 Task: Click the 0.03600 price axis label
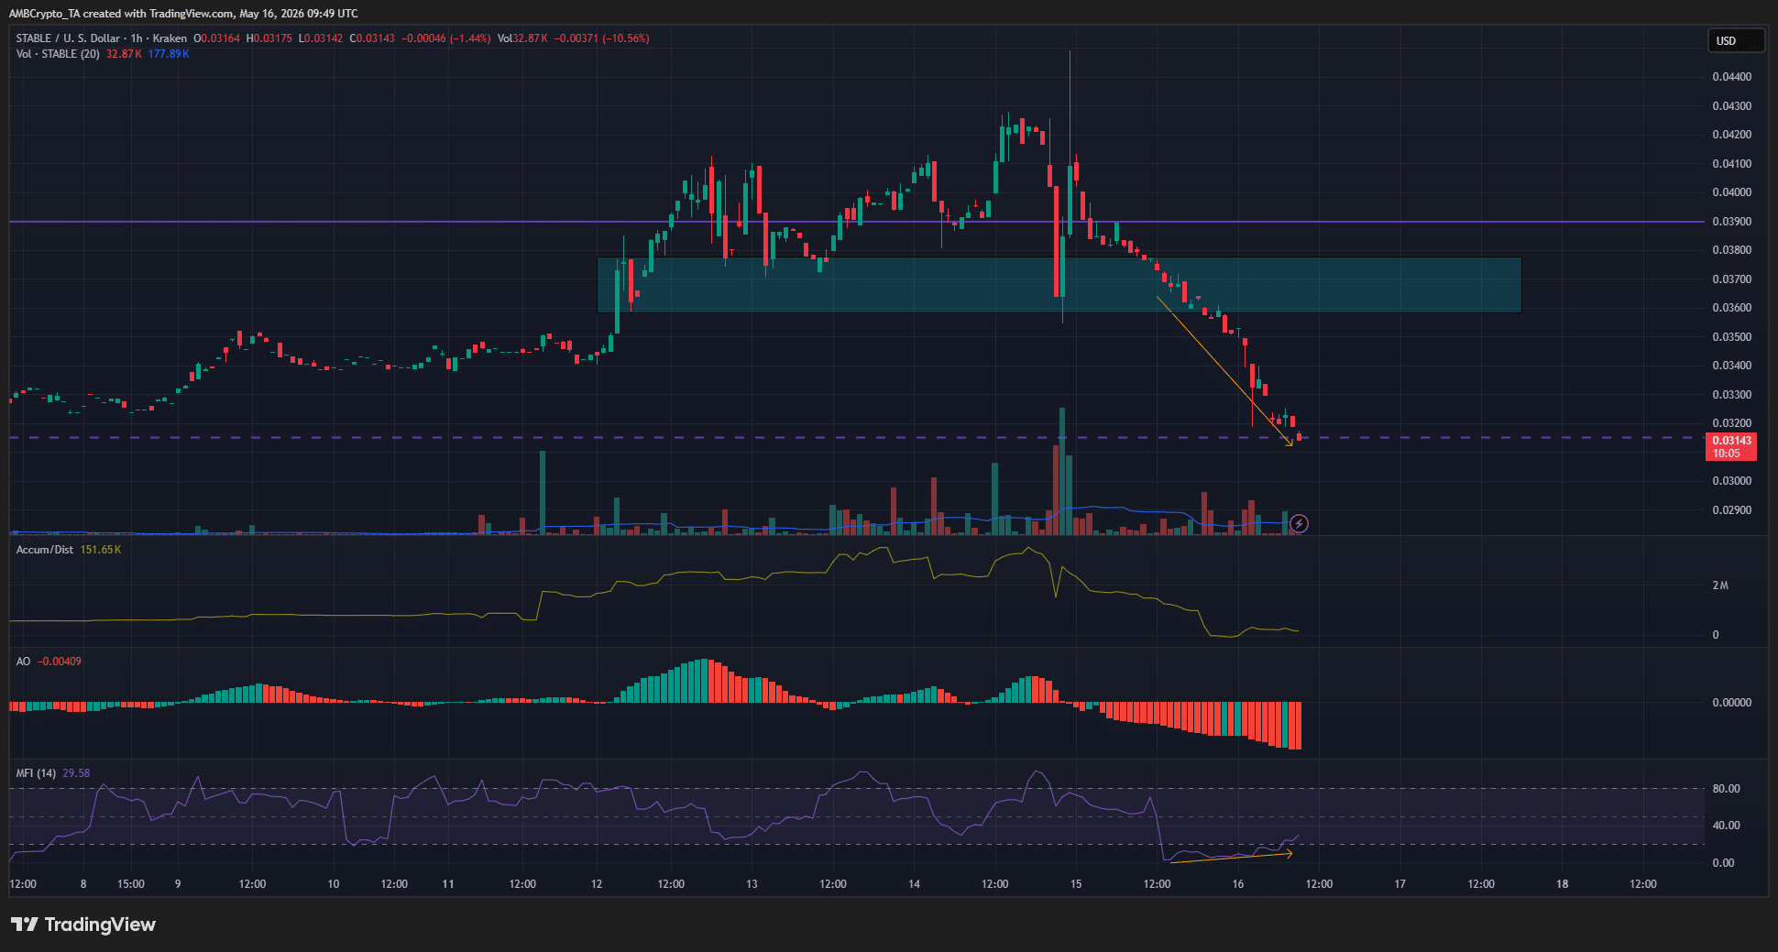coord(1731,308)
